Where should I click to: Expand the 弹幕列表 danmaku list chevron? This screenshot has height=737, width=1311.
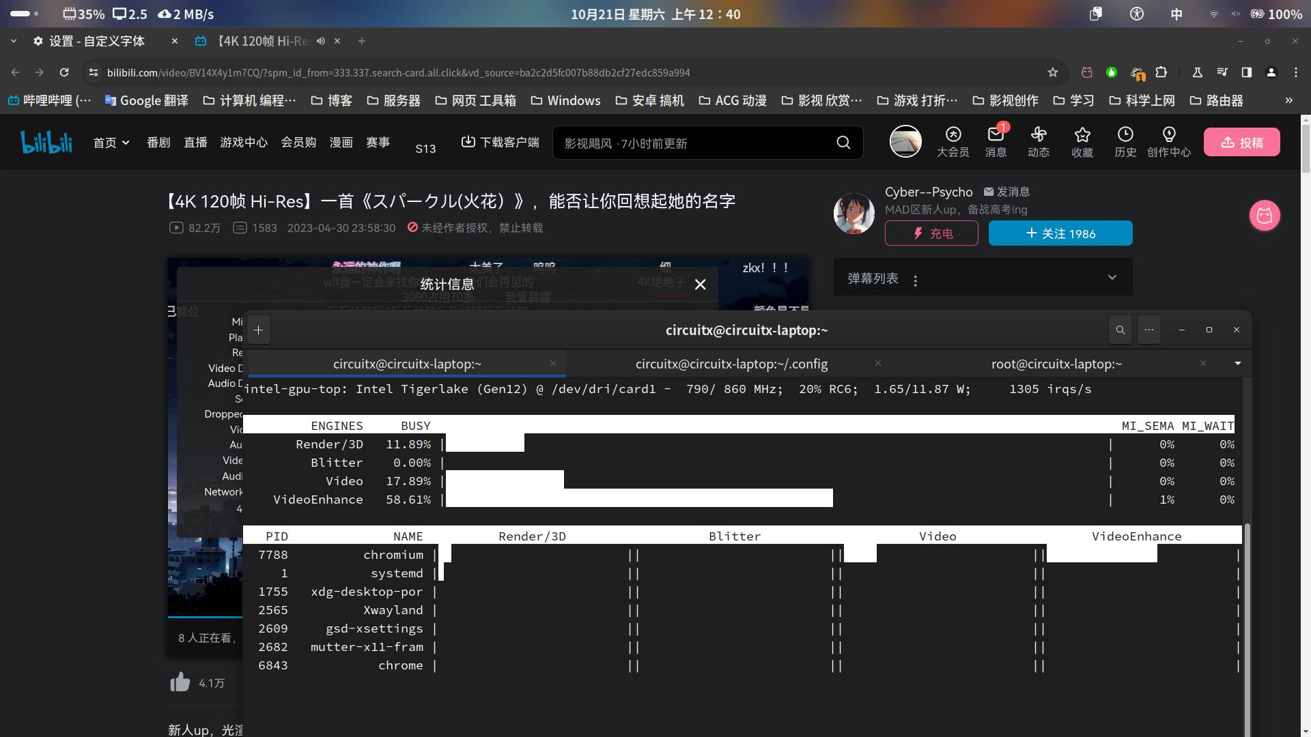pyautogui.click(x=1112, y=278)
